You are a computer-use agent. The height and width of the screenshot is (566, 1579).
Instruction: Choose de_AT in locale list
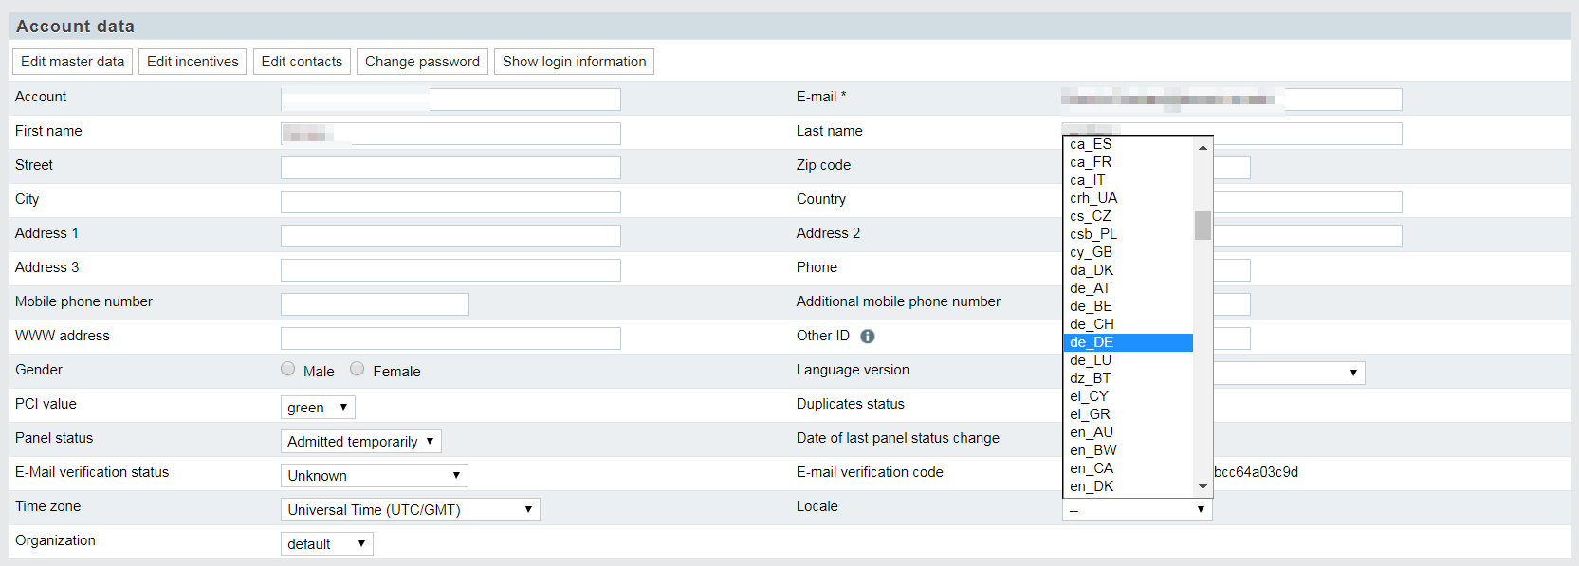(1129, 288)
